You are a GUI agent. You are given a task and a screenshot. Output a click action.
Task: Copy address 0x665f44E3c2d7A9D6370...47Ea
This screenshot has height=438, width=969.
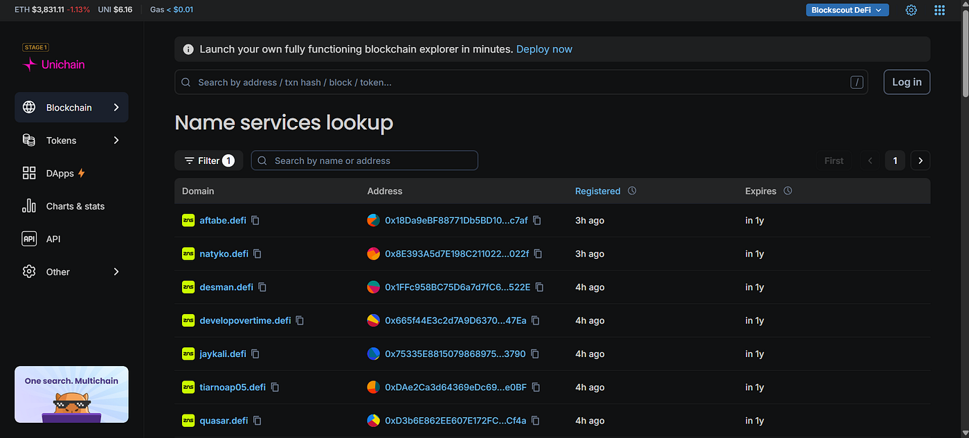point(535,320)
